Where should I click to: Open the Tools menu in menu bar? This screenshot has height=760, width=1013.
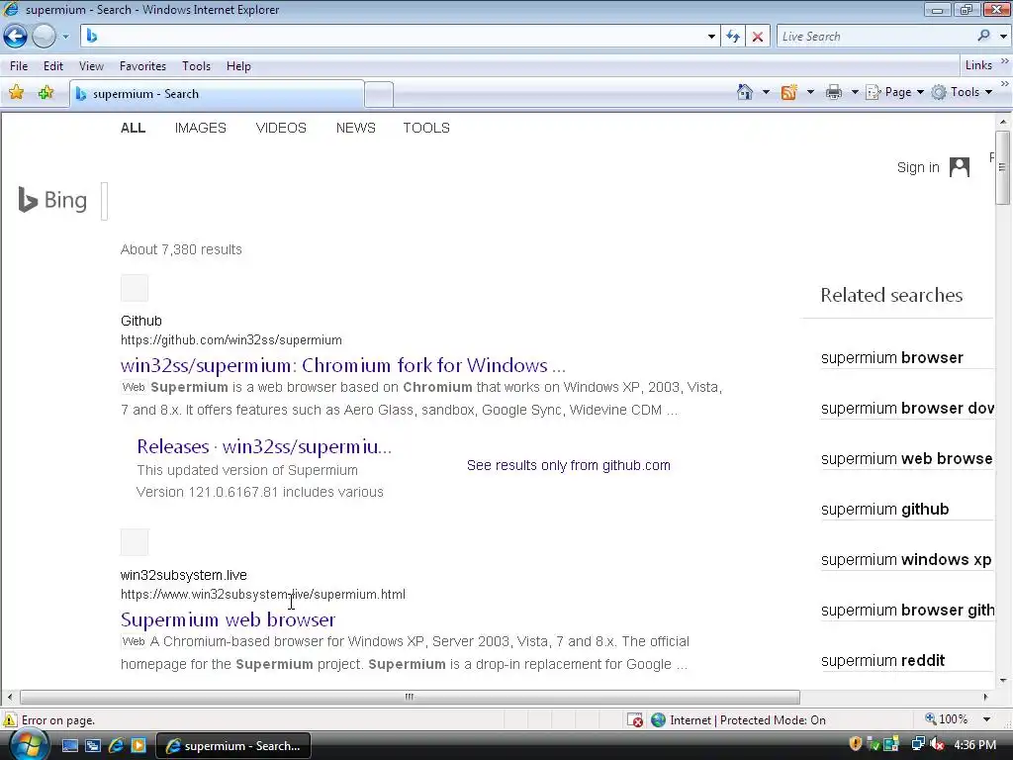196,66
